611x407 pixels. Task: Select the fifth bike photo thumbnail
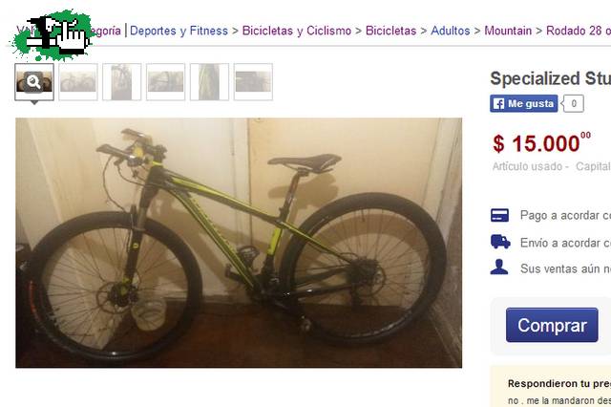[x=209, y=82]
